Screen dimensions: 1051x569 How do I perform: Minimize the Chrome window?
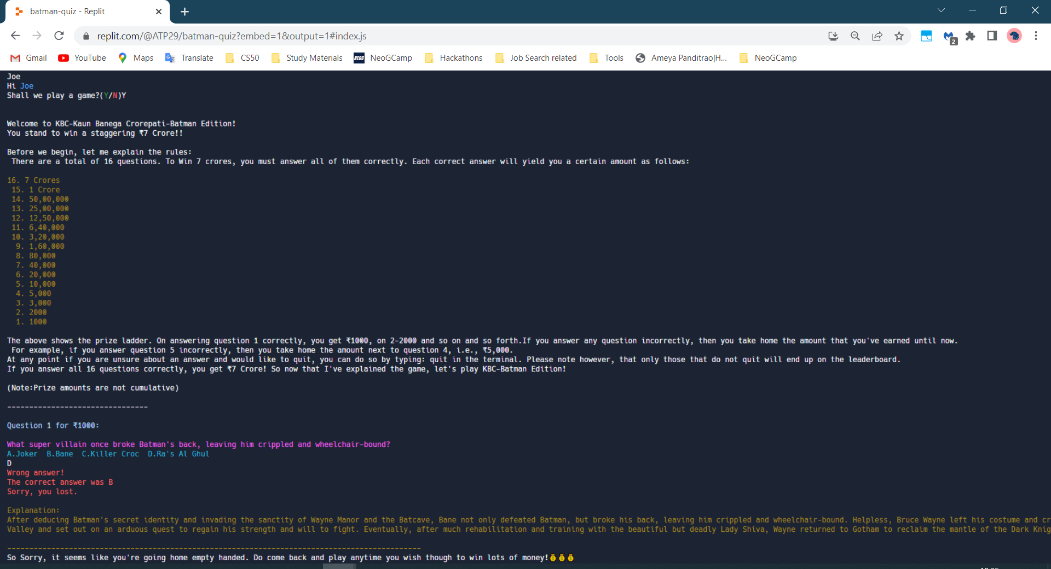[972, 10]
